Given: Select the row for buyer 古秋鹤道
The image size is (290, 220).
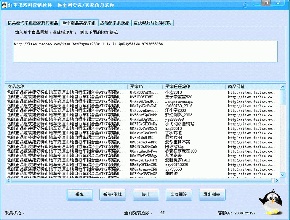Looking at the screenshot, I should [143, 133].
